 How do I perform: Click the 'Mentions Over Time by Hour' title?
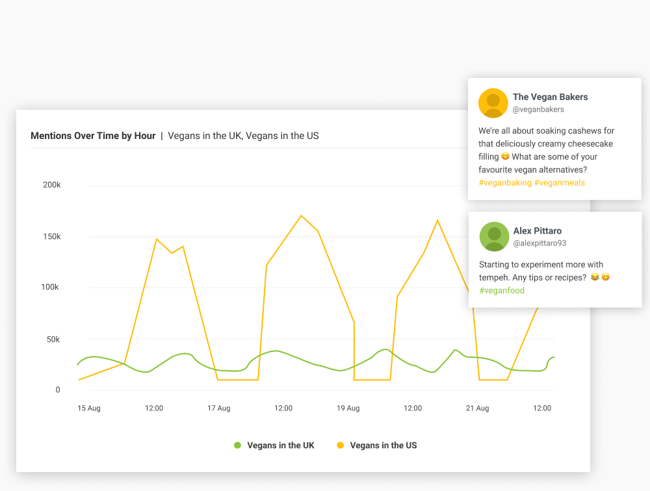coord(93,136)
